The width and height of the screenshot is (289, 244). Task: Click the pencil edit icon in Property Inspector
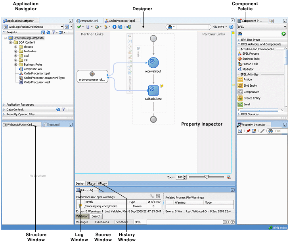click(x=262, y=131)
